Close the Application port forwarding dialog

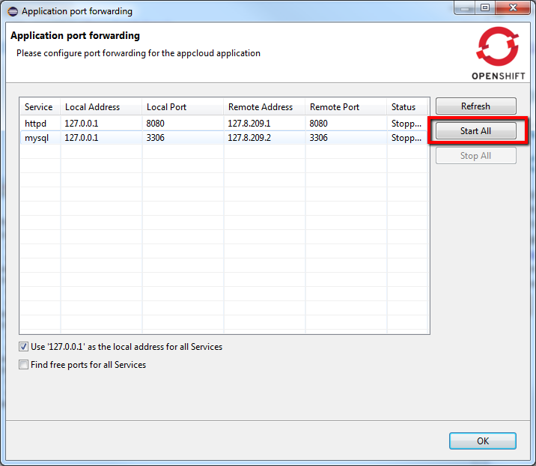[512, 8]
